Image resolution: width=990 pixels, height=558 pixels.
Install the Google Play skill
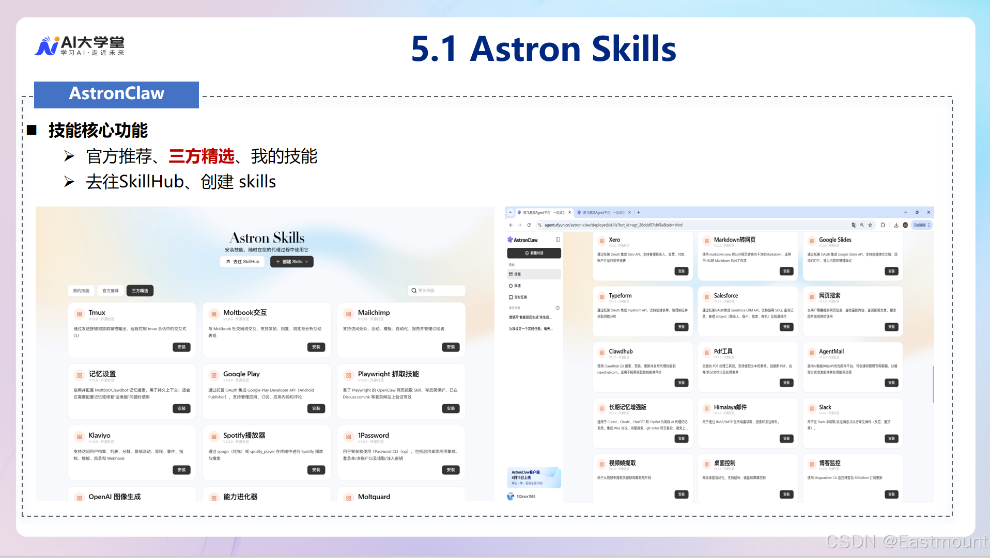(x=316, y=408)
